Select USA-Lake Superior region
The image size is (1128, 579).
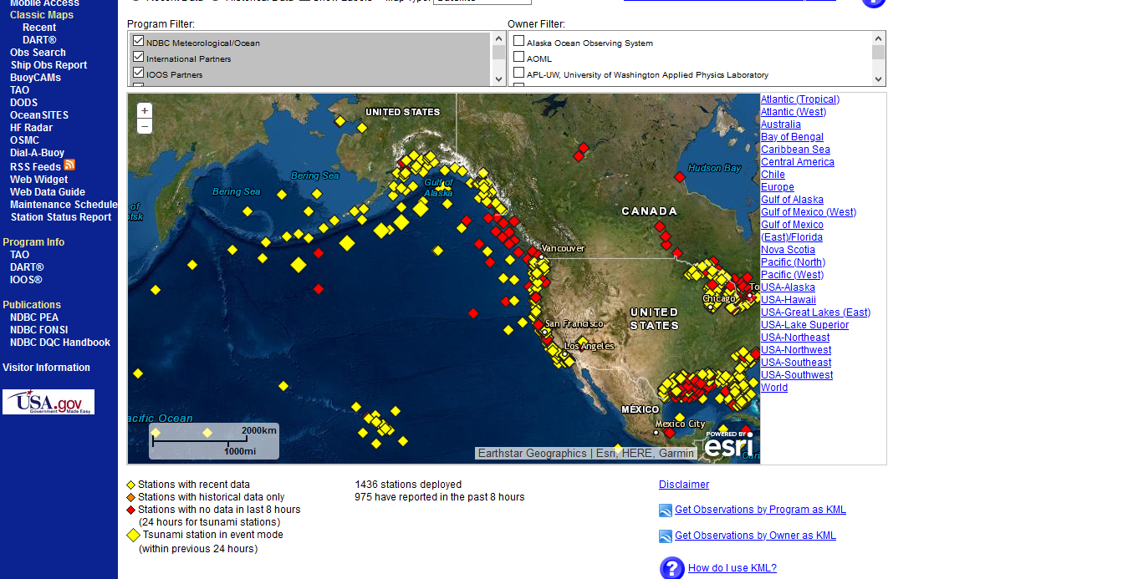point(804,325)
